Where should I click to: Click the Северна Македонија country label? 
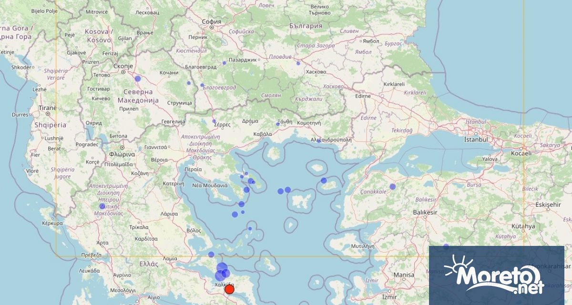click(x=138, y=96)
